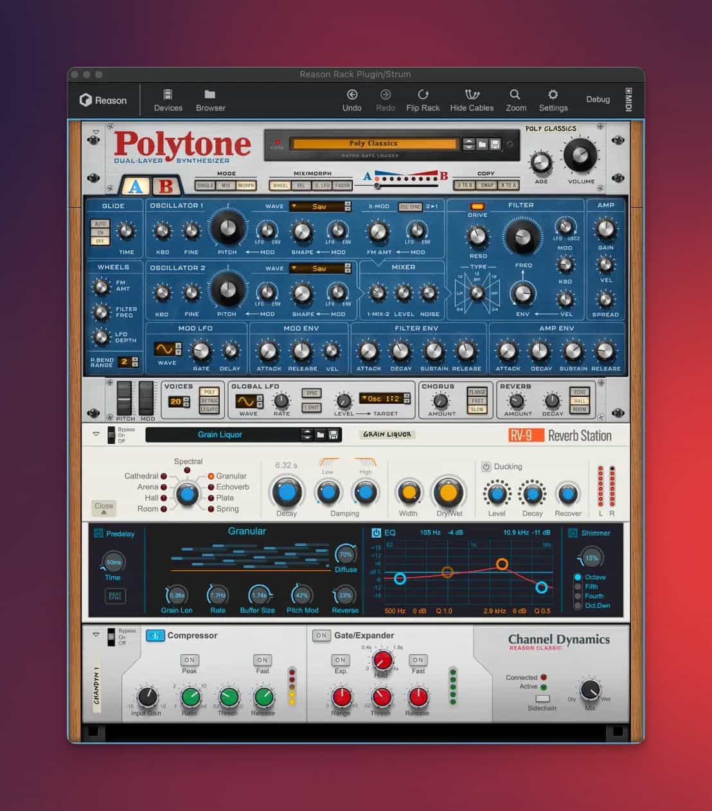Select MORPH mode
The height and width of the screenshot is (811, 712).
[x=246, y=185]
